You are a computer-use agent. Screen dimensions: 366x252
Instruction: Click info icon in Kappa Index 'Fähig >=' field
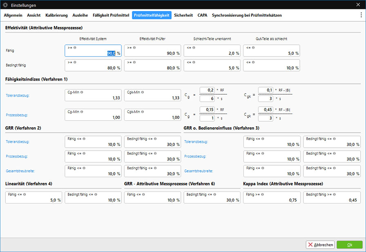[263, 195]
